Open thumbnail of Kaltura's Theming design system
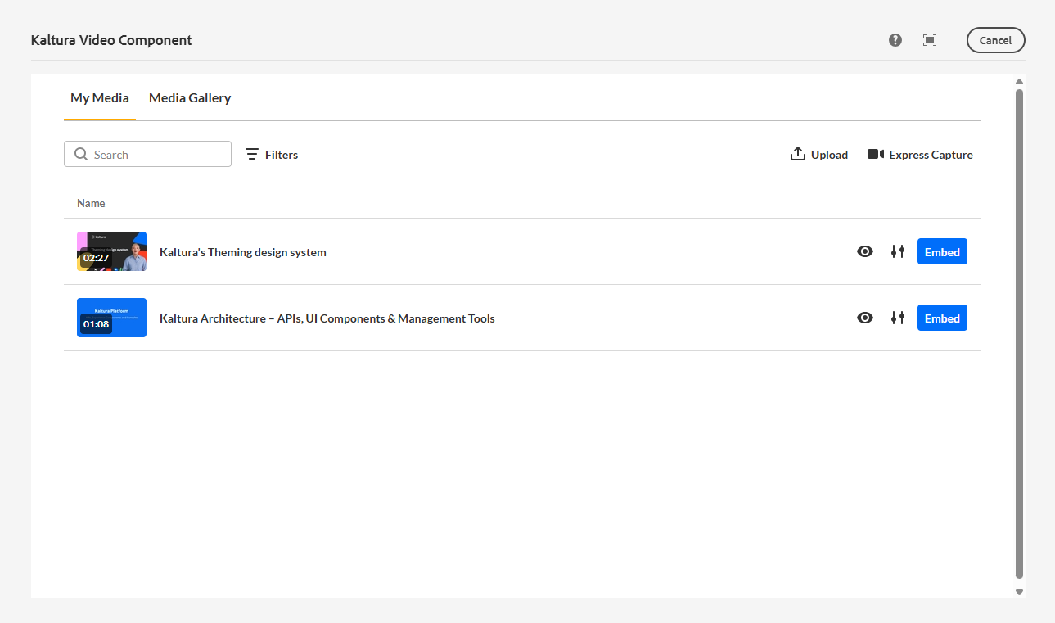The width and height of the screenshot is (1055, 623). pyautogui.click(x=111, y=251)
